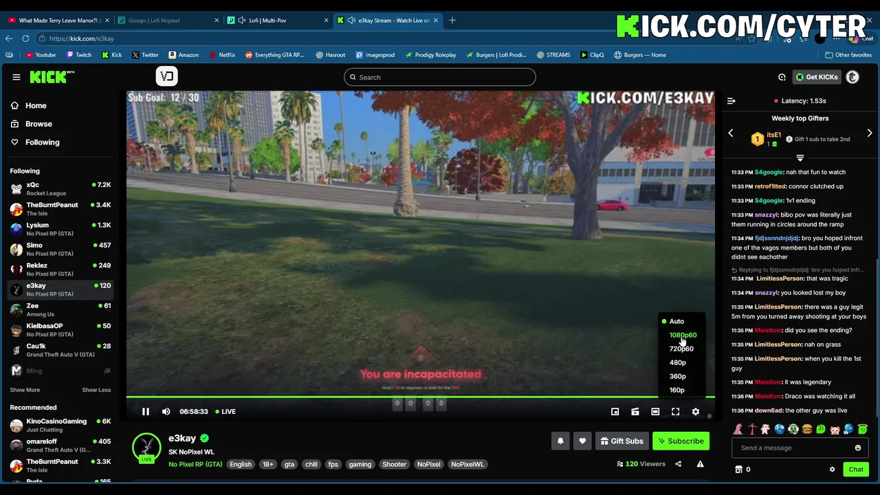The image size is (880, 495).
Task: Open the support icon beside Get KICKs
Action: coord(782,77)
